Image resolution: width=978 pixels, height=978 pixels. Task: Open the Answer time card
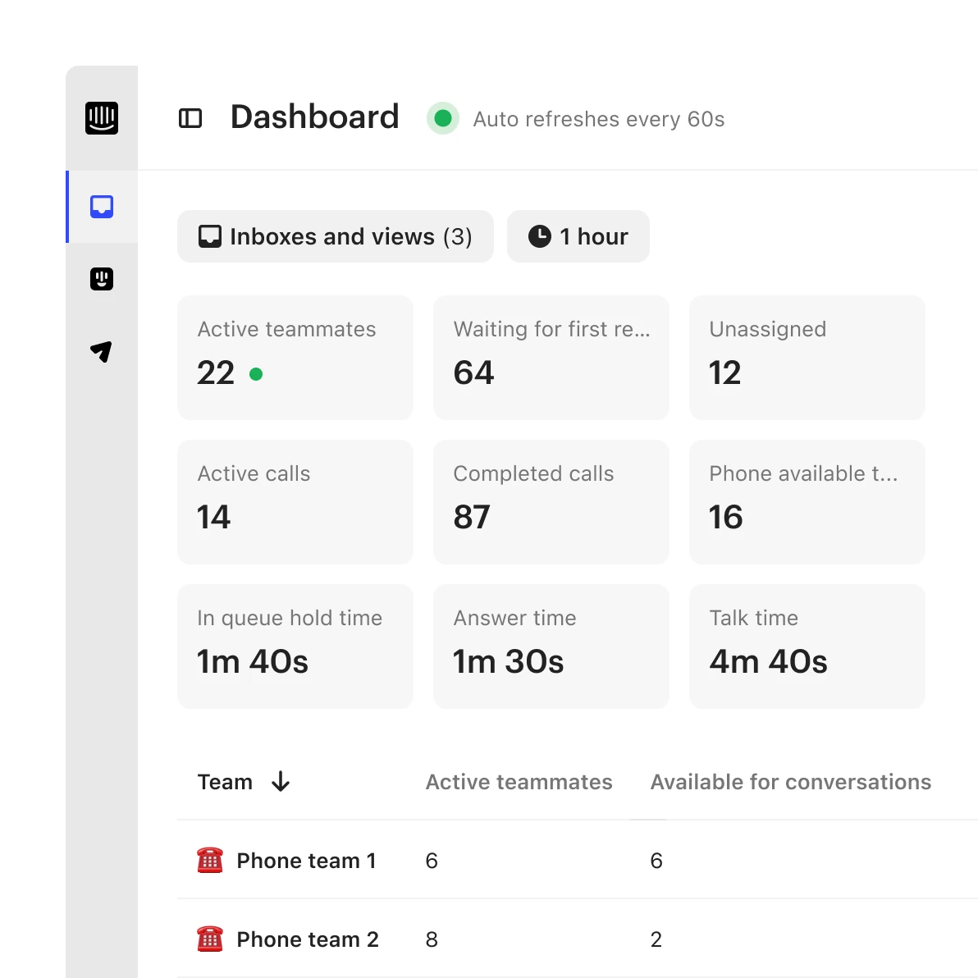tap(551, 647)
